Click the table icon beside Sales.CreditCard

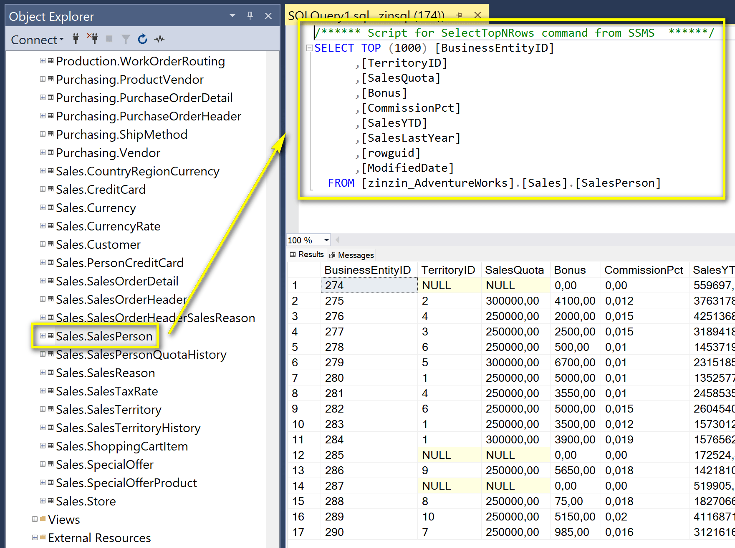(x=51, y=189)
